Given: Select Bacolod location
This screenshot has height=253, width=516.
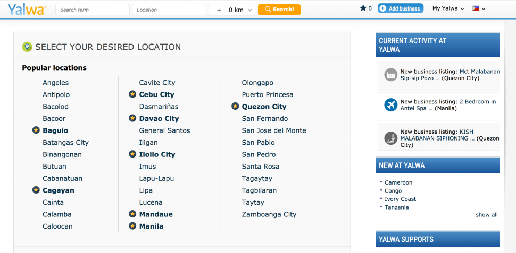Looking at the screenshot, I should coord(55,107).
